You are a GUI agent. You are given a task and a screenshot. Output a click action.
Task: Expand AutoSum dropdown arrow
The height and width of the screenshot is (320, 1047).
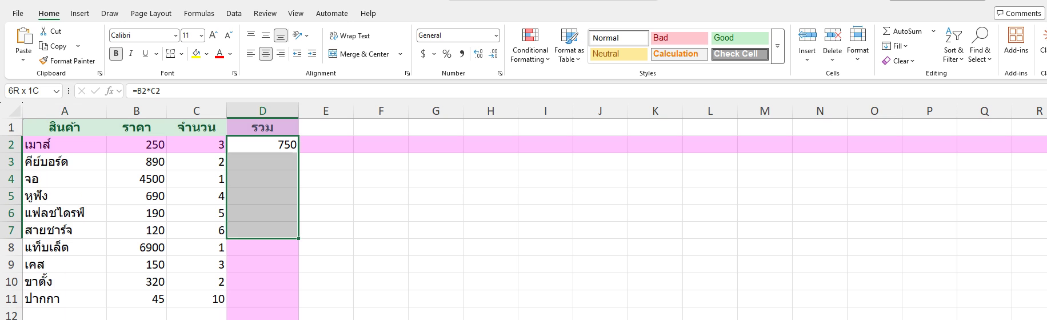click(x=933, y=31)
